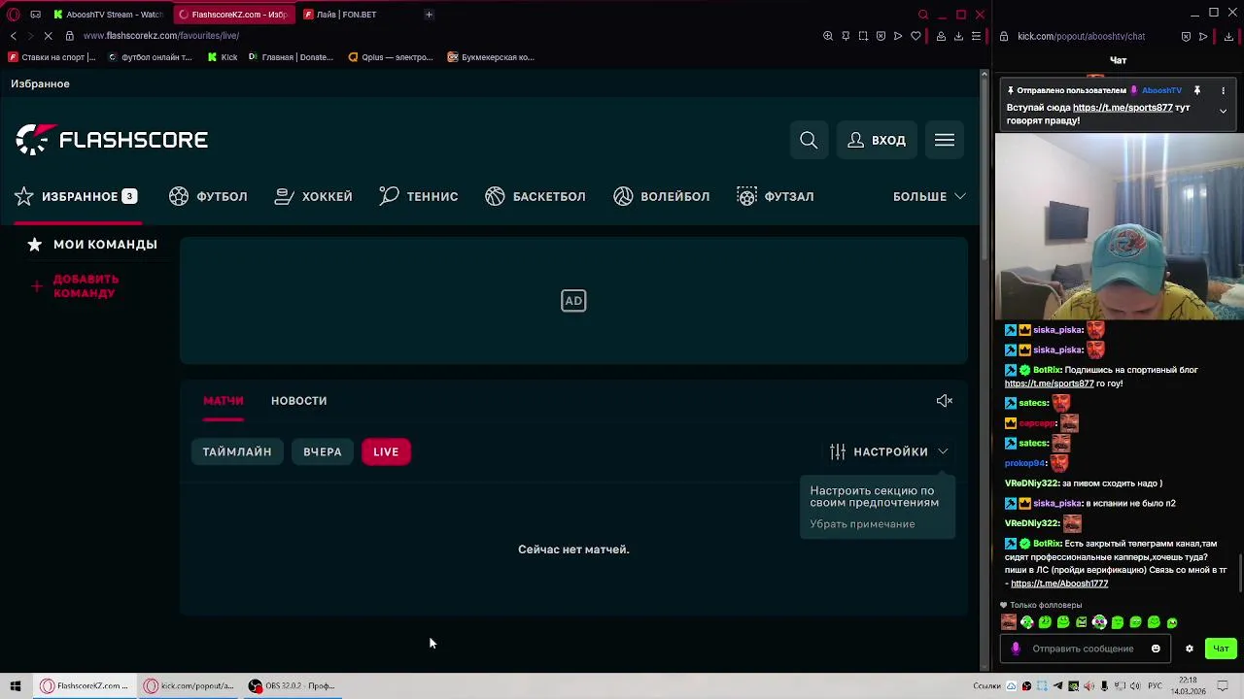Image resolution: width=1244 pixels, height=699 pixels.
Task: Click the kick.com popout taskbar item
Action: (x=190, y=685)
